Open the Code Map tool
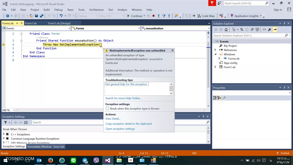The height and width of the screenshot is (165, 293). point(206,16)
